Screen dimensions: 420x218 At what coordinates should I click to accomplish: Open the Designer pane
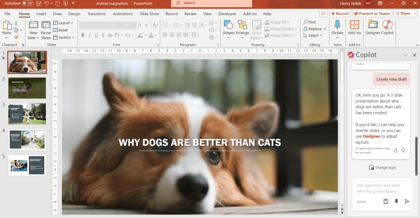373,27
